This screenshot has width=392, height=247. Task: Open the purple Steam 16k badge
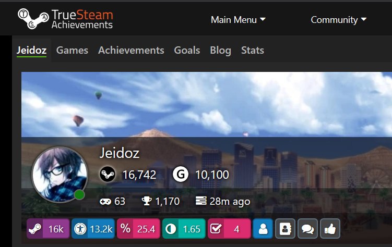coord(48,229)
